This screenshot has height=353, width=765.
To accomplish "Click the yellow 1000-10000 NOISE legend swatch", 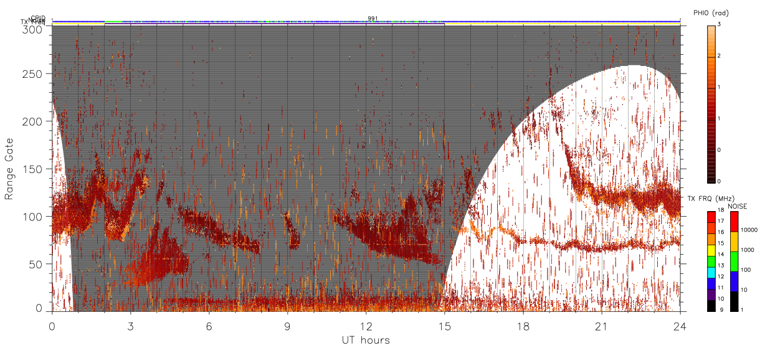I will pyautogui.click(x=734, y=242).
